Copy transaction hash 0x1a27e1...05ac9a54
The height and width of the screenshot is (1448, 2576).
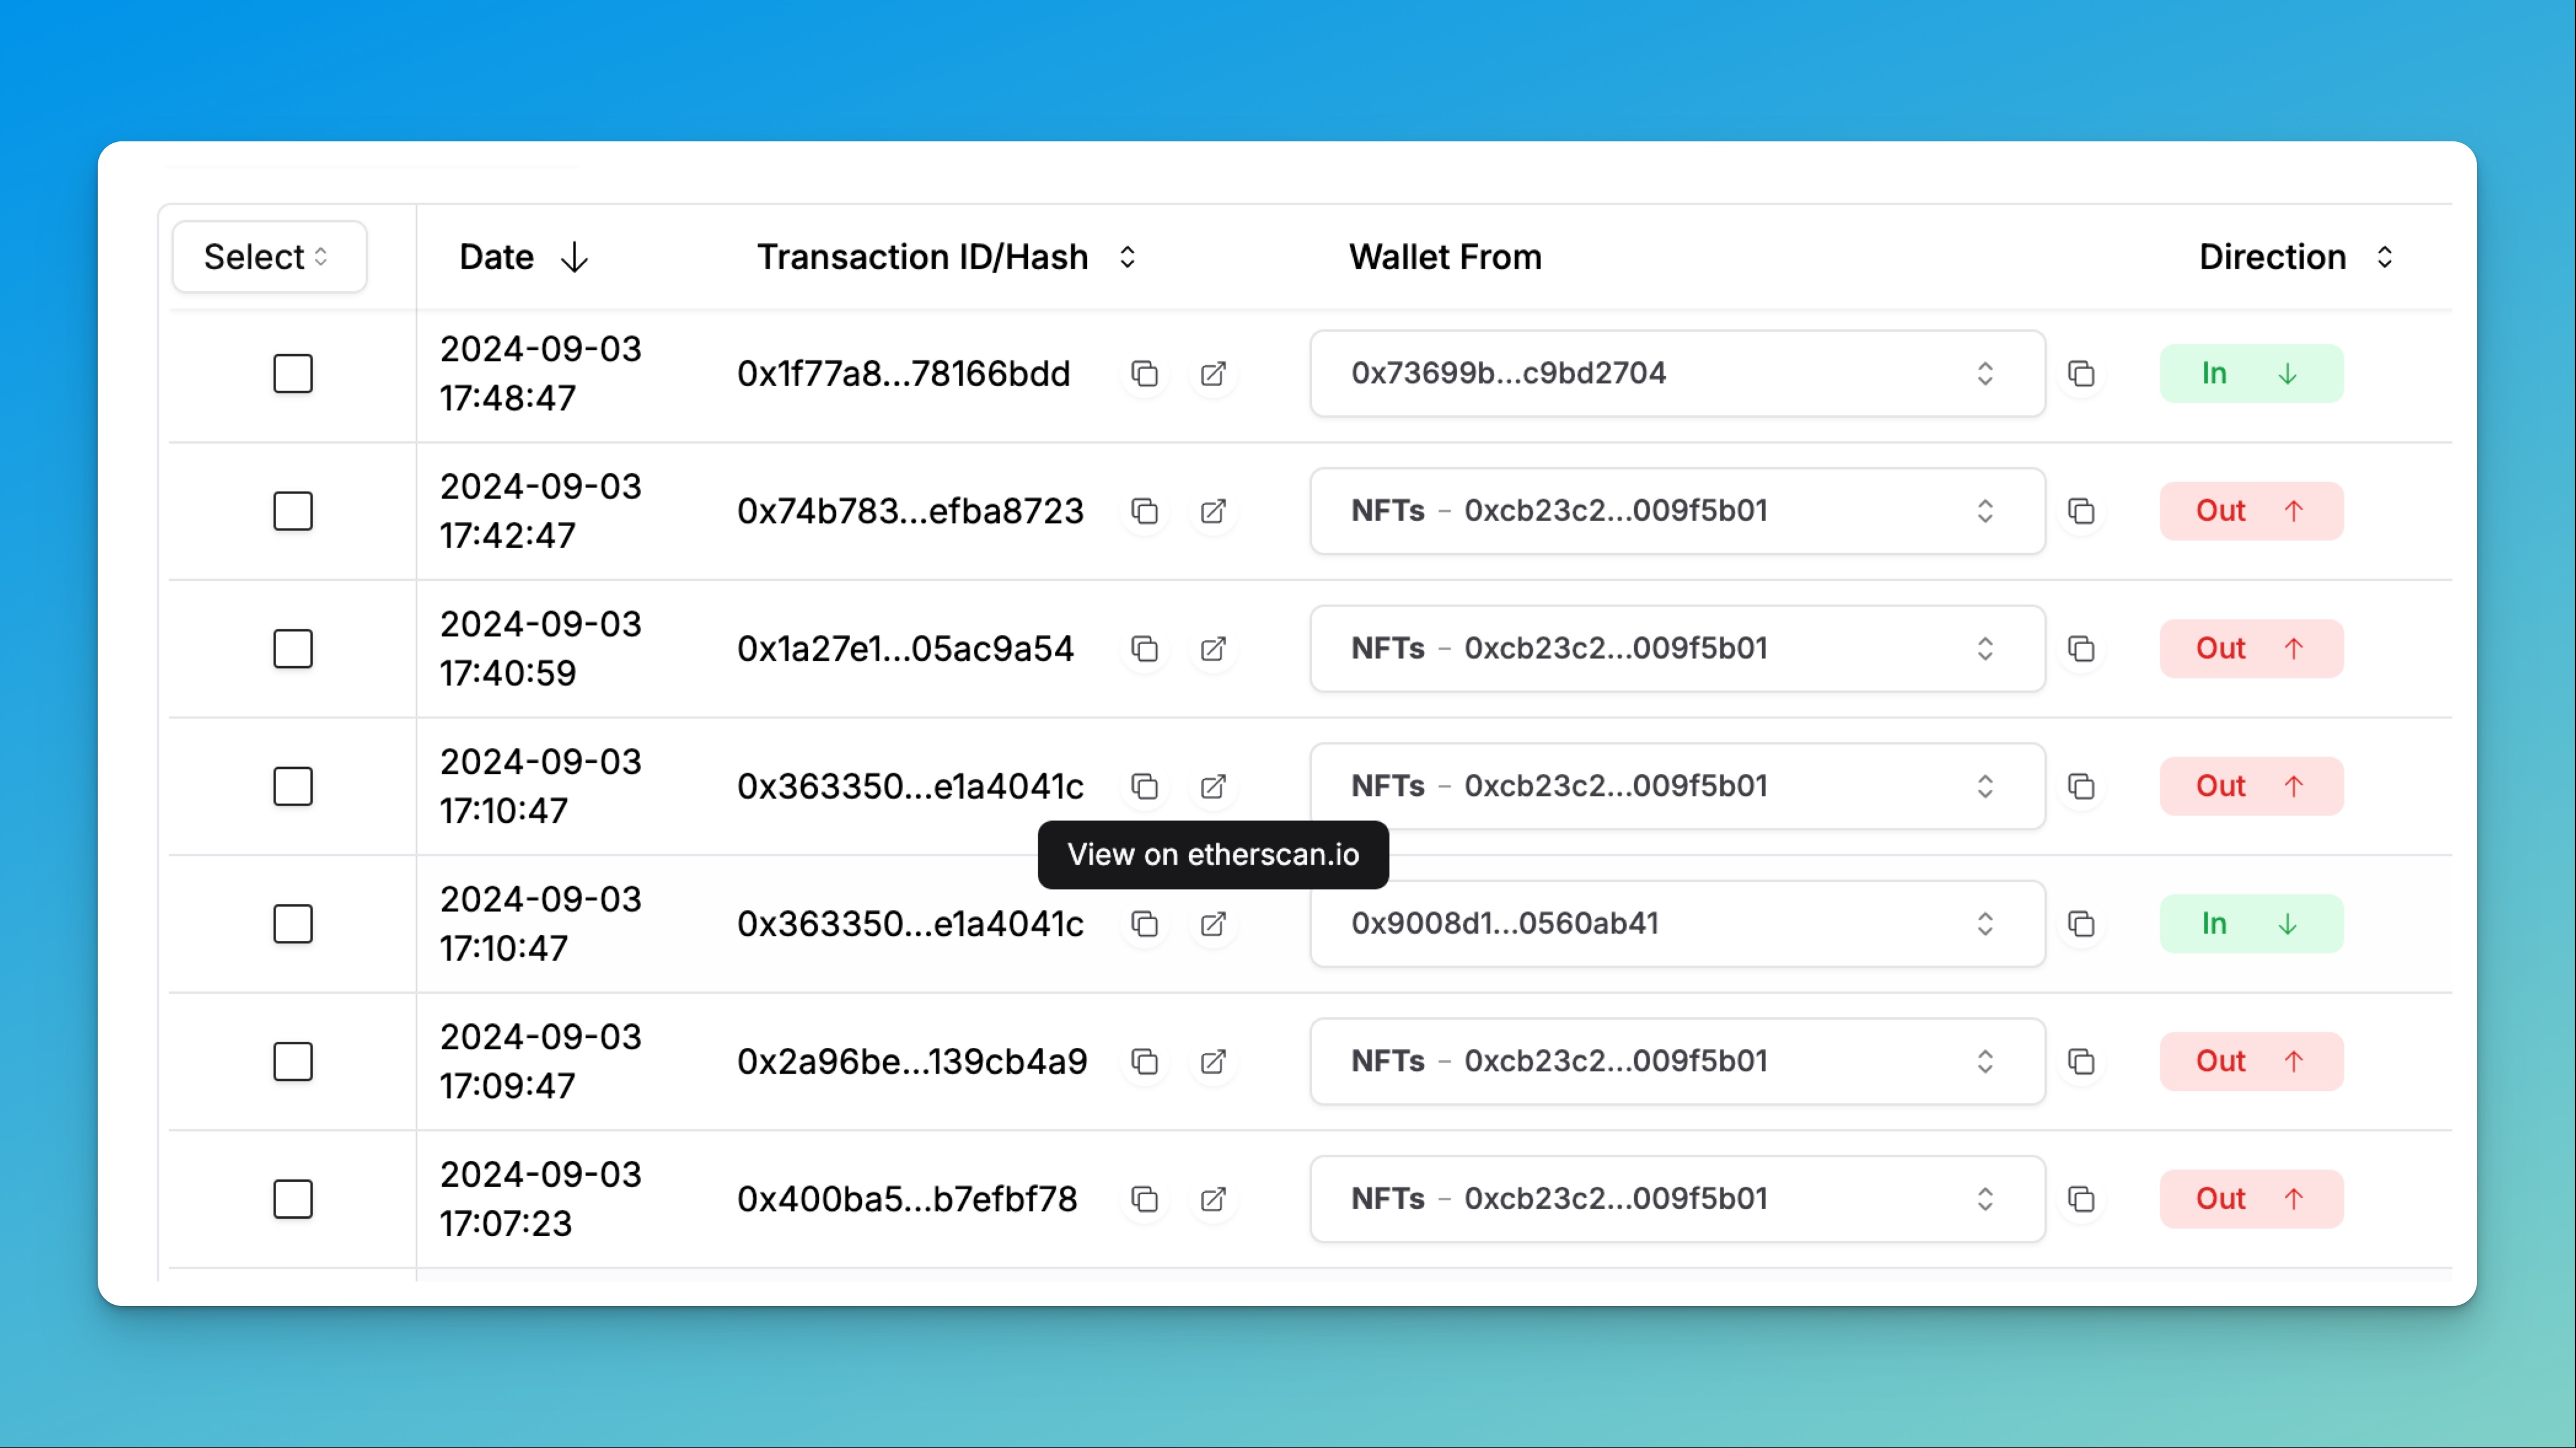[1144, 649]
